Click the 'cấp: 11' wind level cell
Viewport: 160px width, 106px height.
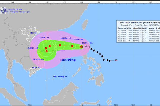point(143,37)
